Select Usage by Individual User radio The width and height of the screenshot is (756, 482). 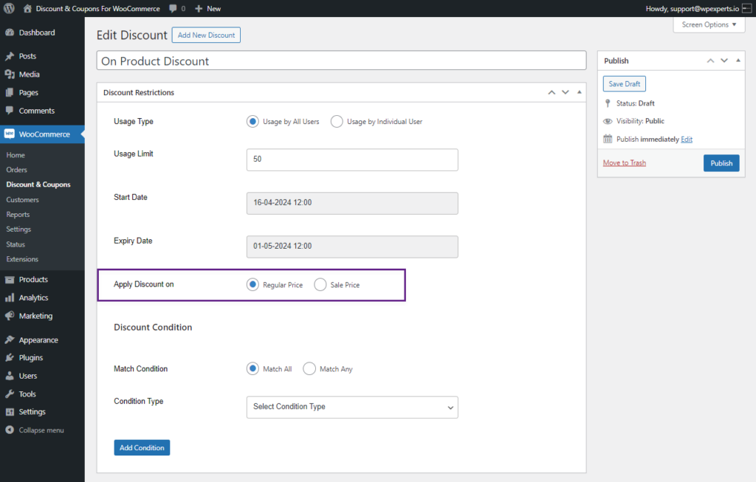tap(337, 122)
